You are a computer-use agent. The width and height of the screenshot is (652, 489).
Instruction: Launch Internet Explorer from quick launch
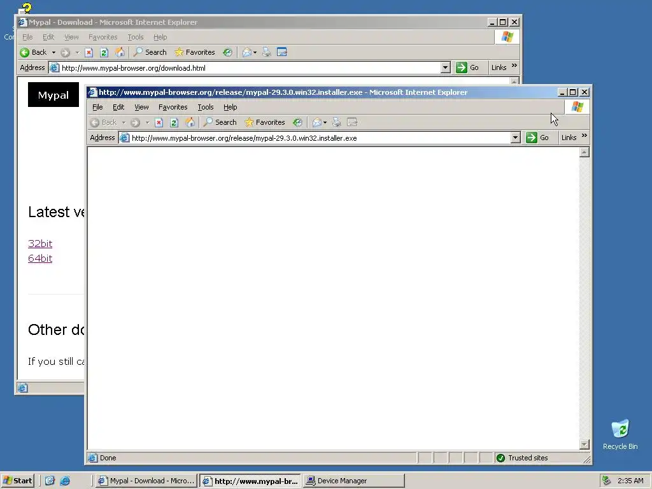65,481
